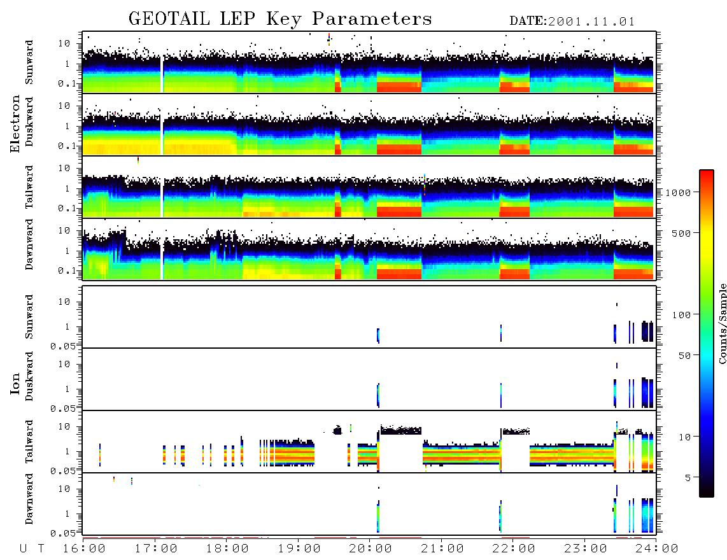The height and width of the screenshot is (560, 727).
Task: Select the "5" colorbar tick value
Action: tap(688, 478)
